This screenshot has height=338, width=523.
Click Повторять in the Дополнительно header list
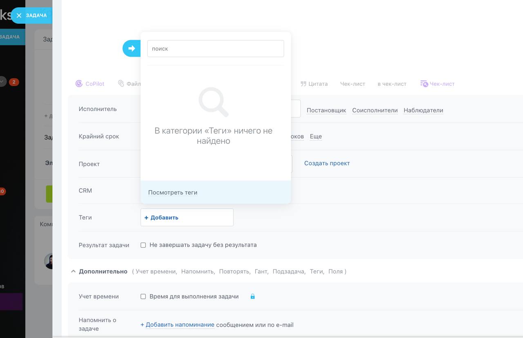pyautogui.click(x=235, y=271)
